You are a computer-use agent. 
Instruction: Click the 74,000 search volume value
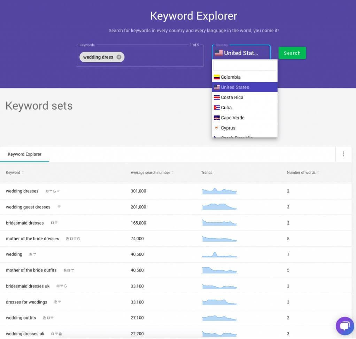tap(137, 239)
